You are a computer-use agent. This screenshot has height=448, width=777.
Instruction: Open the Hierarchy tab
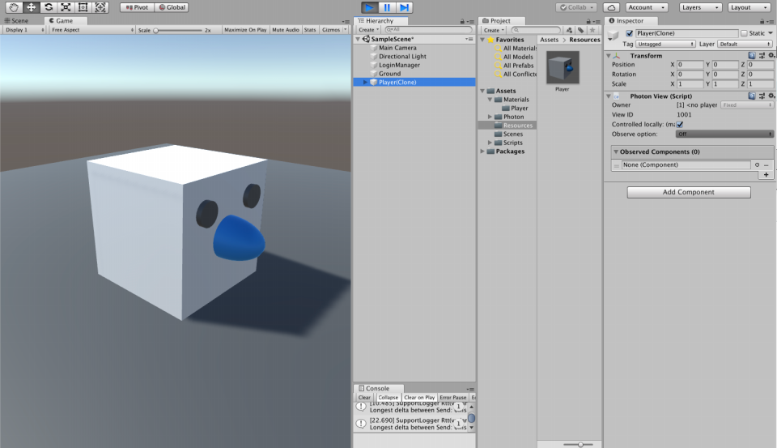coord(380,21)
